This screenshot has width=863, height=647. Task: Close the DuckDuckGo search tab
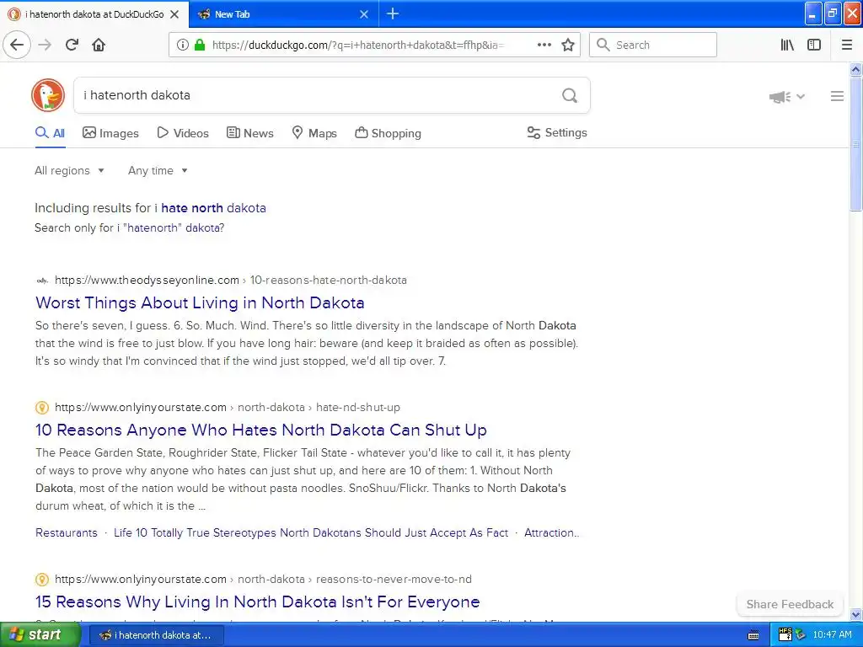click(x=174, y=14)
